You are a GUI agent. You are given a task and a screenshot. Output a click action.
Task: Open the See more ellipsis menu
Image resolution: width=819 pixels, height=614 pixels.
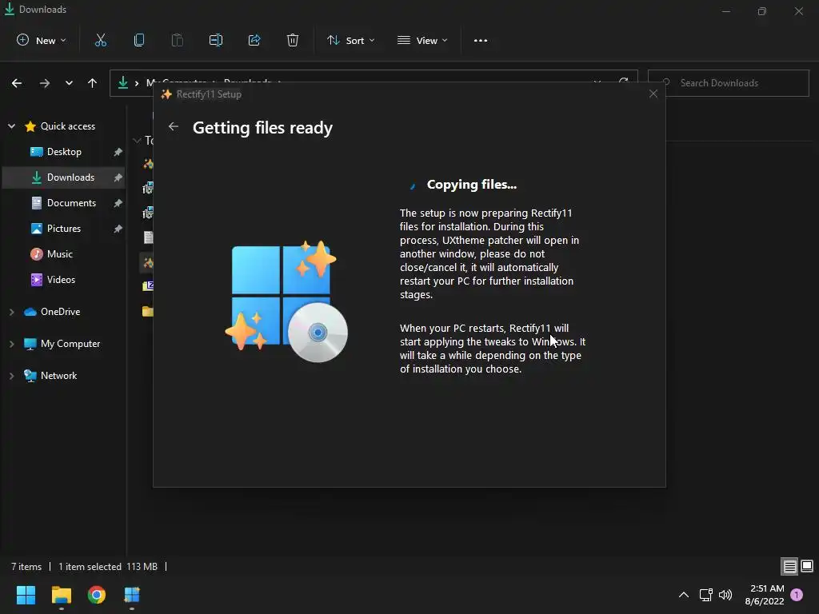coord(481,40)
